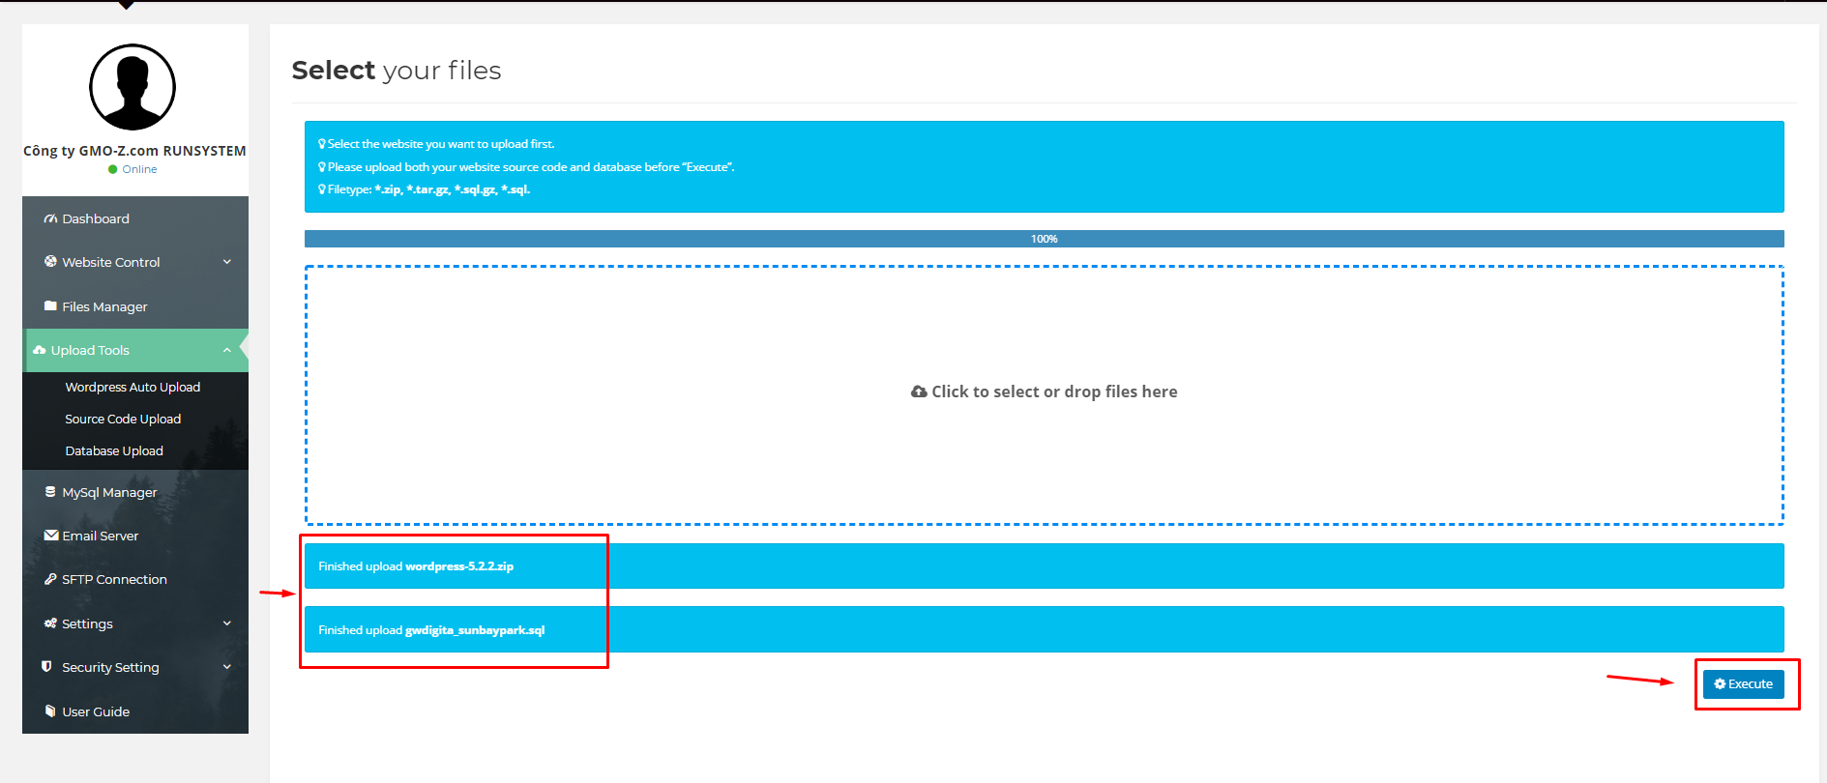Viewport: 1827px width, 783px height.
Task: Click the 'Please upload both' hint line
Action: click(x=526, y=167)
